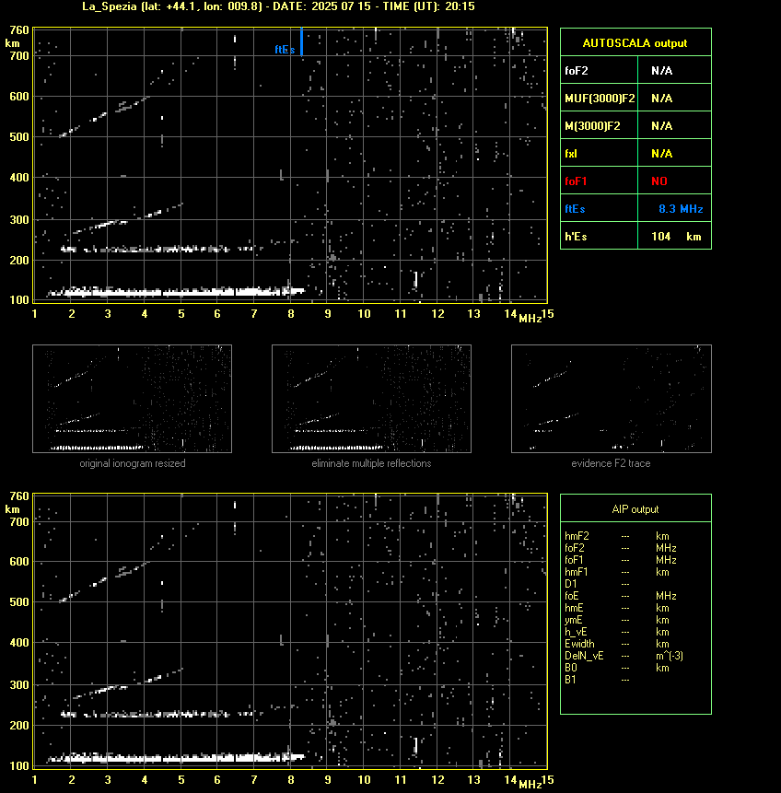Select the h_vE row label in AIP output
Image resolution: width=781 pixels, height=793 pixels.
click(576, 632)
